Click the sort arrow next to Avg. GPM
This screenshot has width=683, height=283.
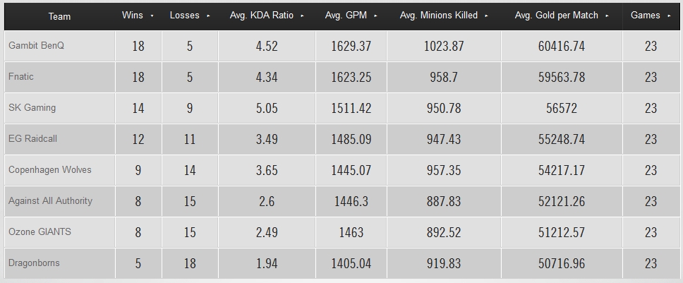click(x=375, y=16)
